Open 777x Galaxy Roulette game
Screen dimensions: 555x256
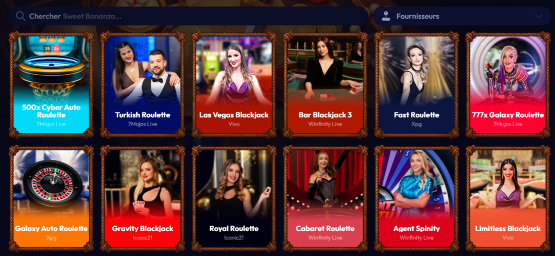508,85
